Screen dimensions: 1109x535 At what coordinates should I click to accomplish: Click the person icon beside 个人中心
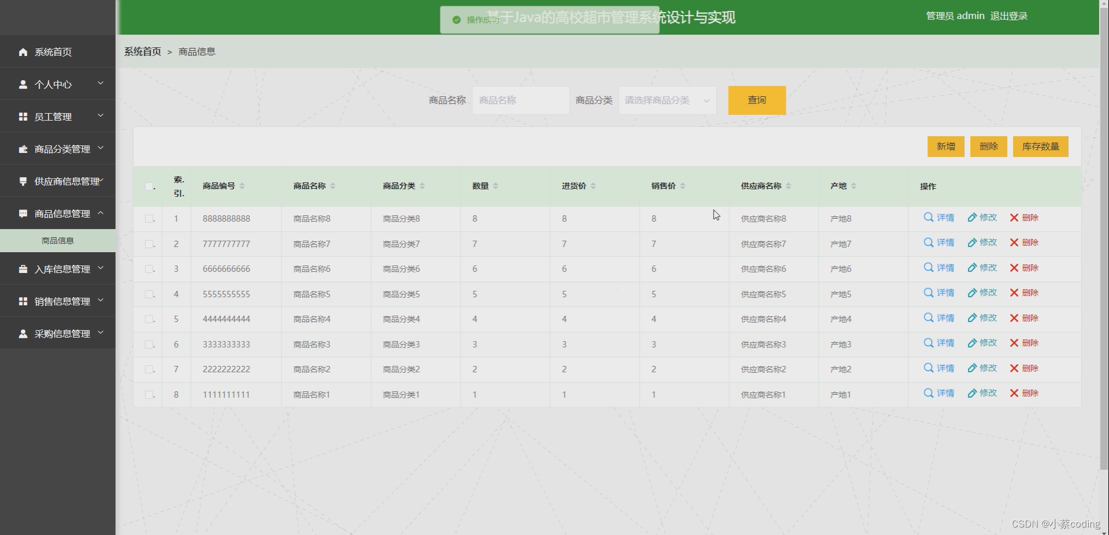(23, 84)
